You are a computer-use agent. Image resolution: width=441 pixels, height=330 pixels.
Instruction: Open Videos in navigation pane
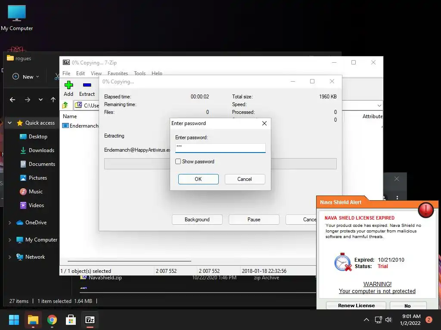36,205
